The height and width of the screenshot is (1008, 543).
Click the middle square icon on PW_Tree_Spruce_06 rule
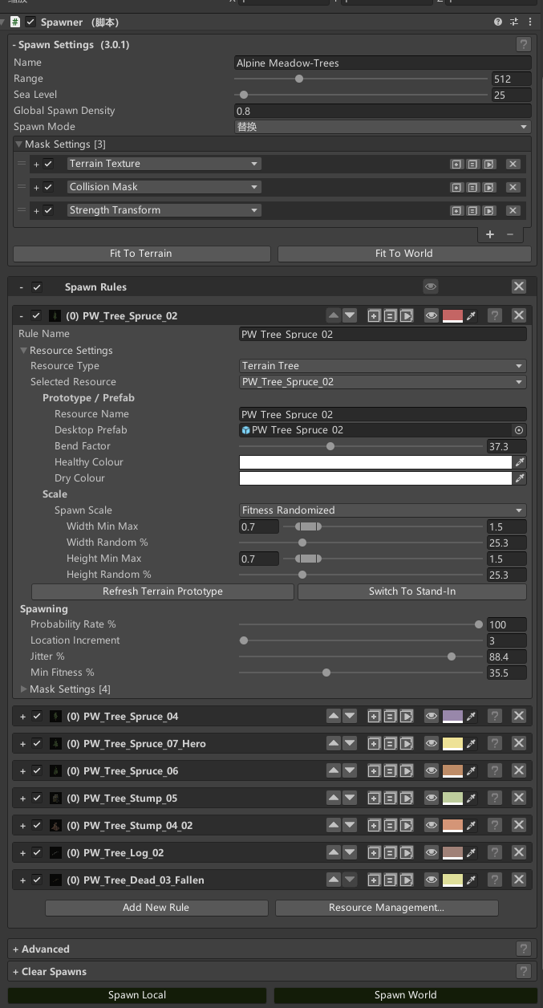390,770
